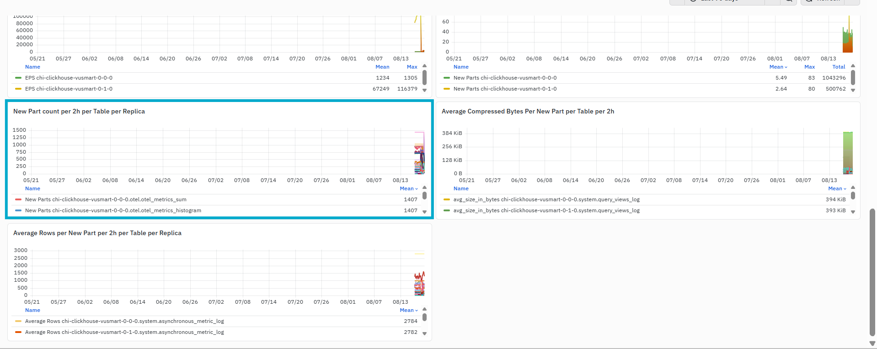
Task: Sort the New Parts legend by its Mean column
Action: [x=778, y=67]
